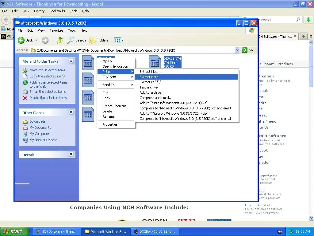The width and height of the screenshot is (314, 236).
Task: Choose Create Shortcut in context menu
Action: point(116,106)
